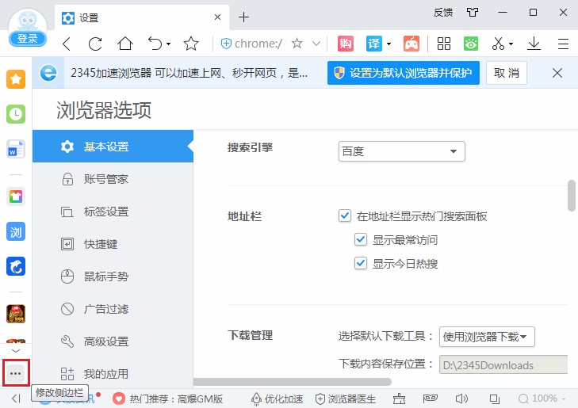Screen dimensions: 578x408
Task: Click the 登录 login avatar
Action: 28,28
